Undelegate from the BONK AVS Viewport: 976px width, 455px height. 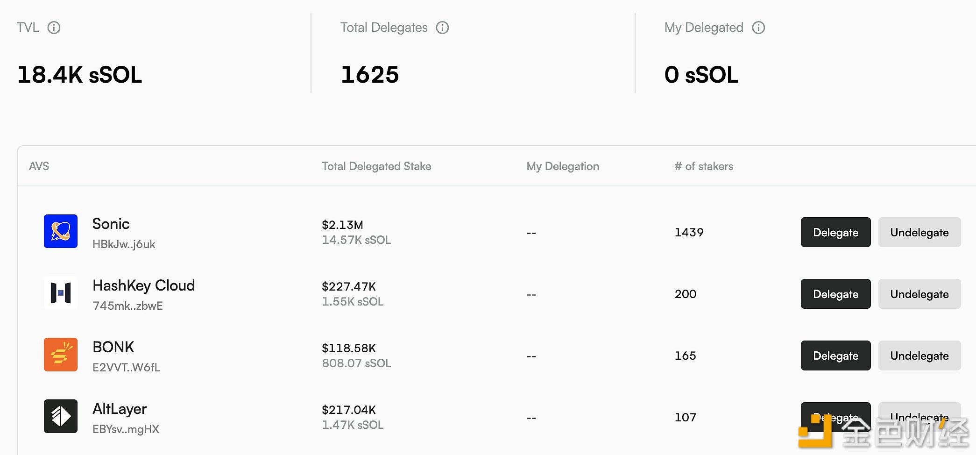[919, 355]
